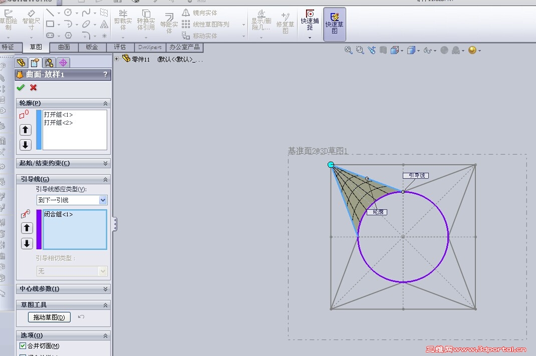Expand the 起始/结束约束(C) section

(x=105, y=163)
